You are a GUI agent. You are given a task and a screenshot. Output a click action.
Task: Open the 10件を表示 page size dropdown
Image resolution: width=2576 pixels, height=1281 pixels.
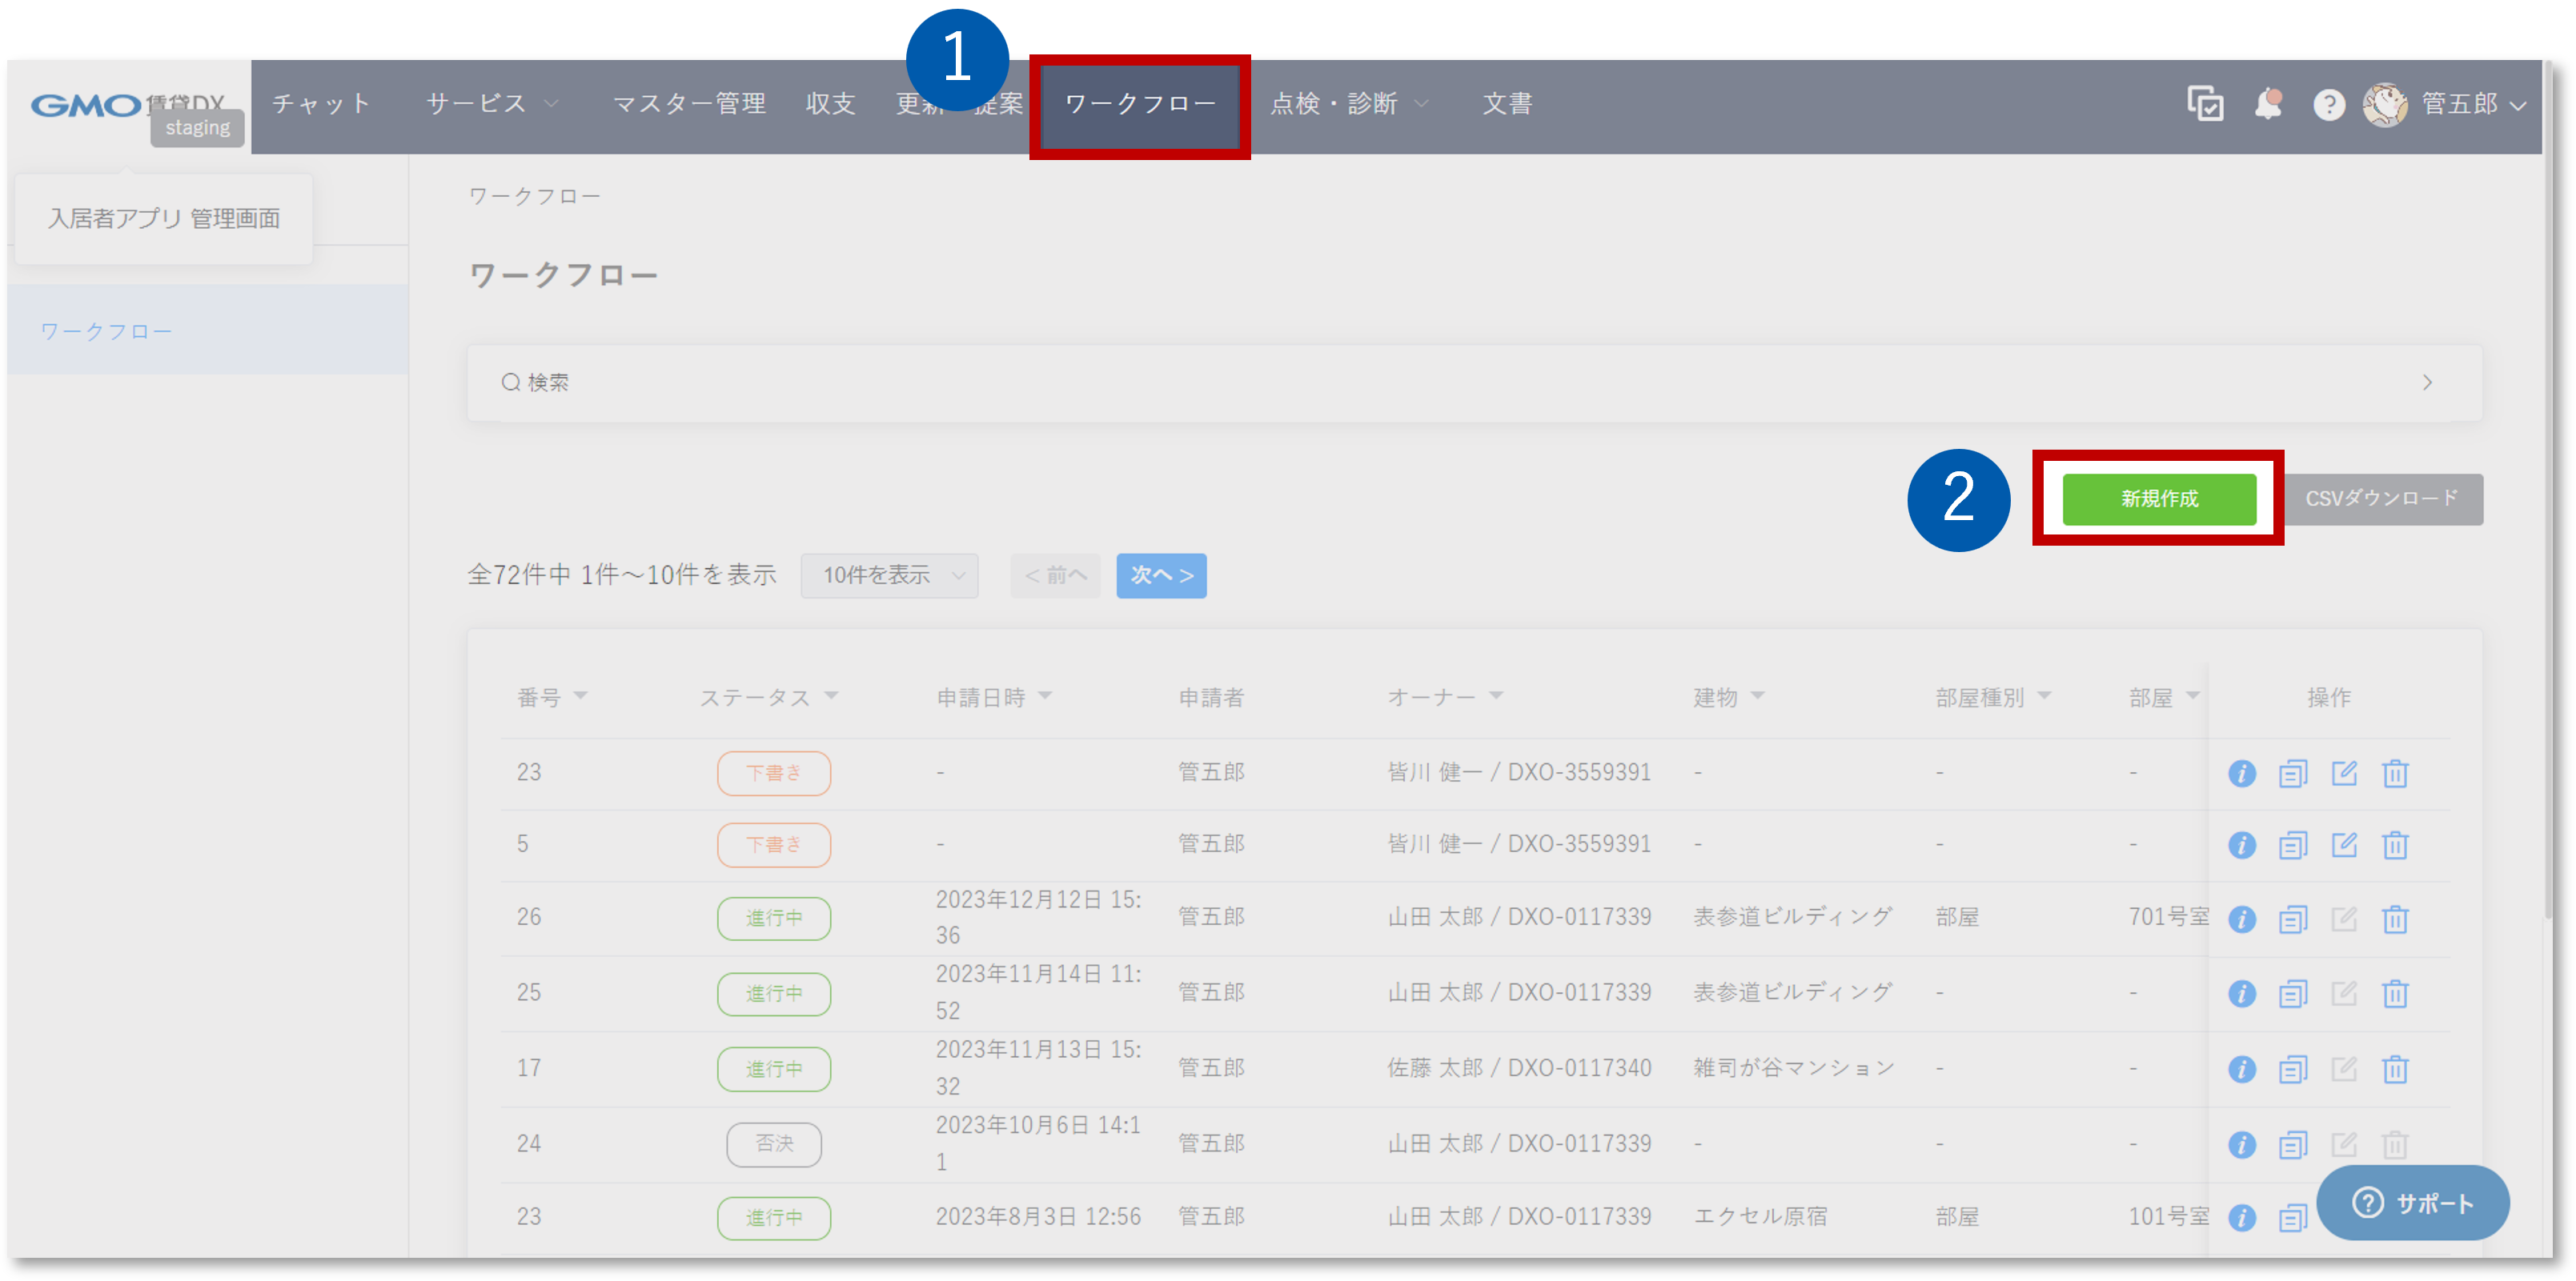click(x=888, y=575)
